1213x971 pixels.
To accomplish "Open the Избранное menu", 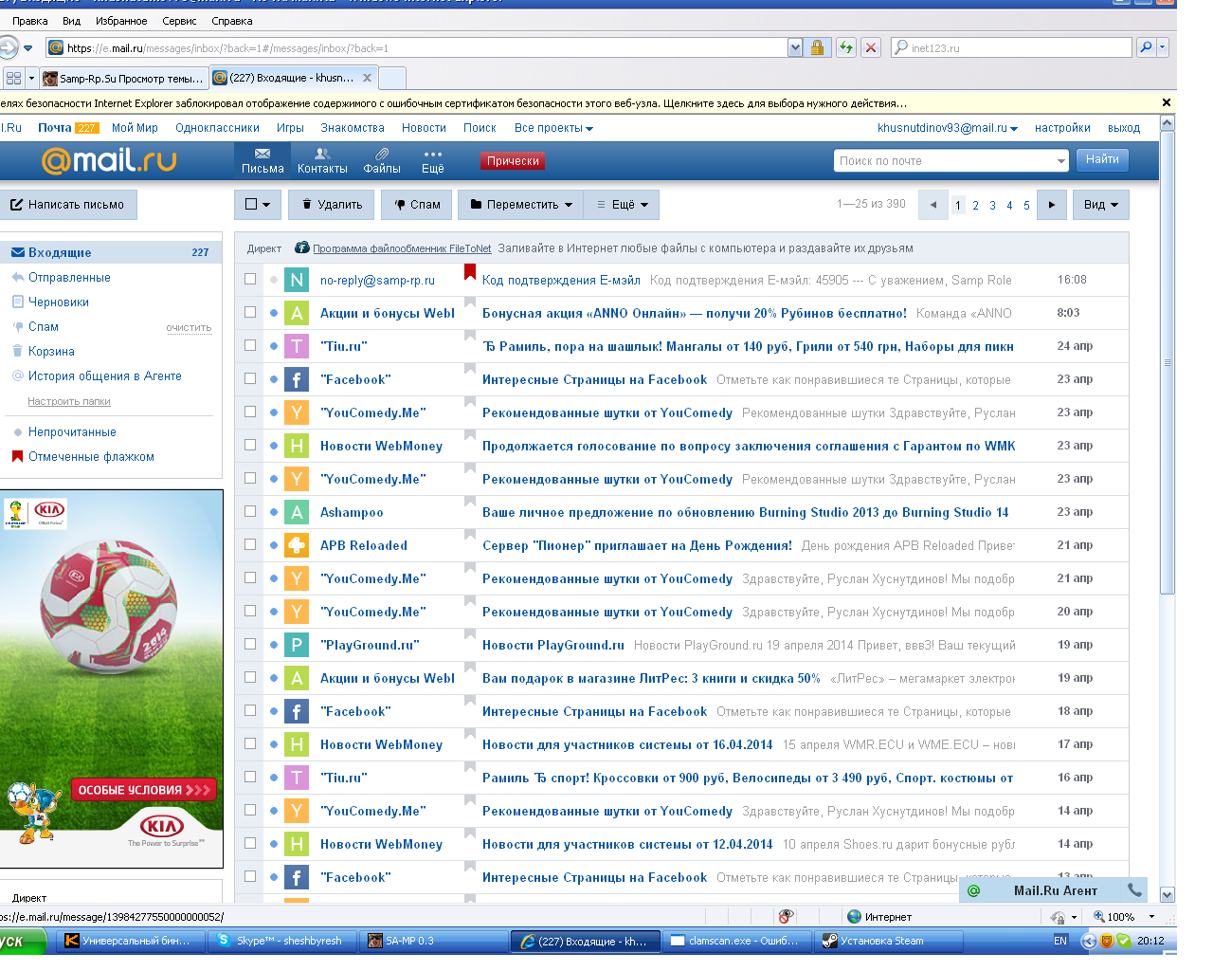I will tap(121, 21).
